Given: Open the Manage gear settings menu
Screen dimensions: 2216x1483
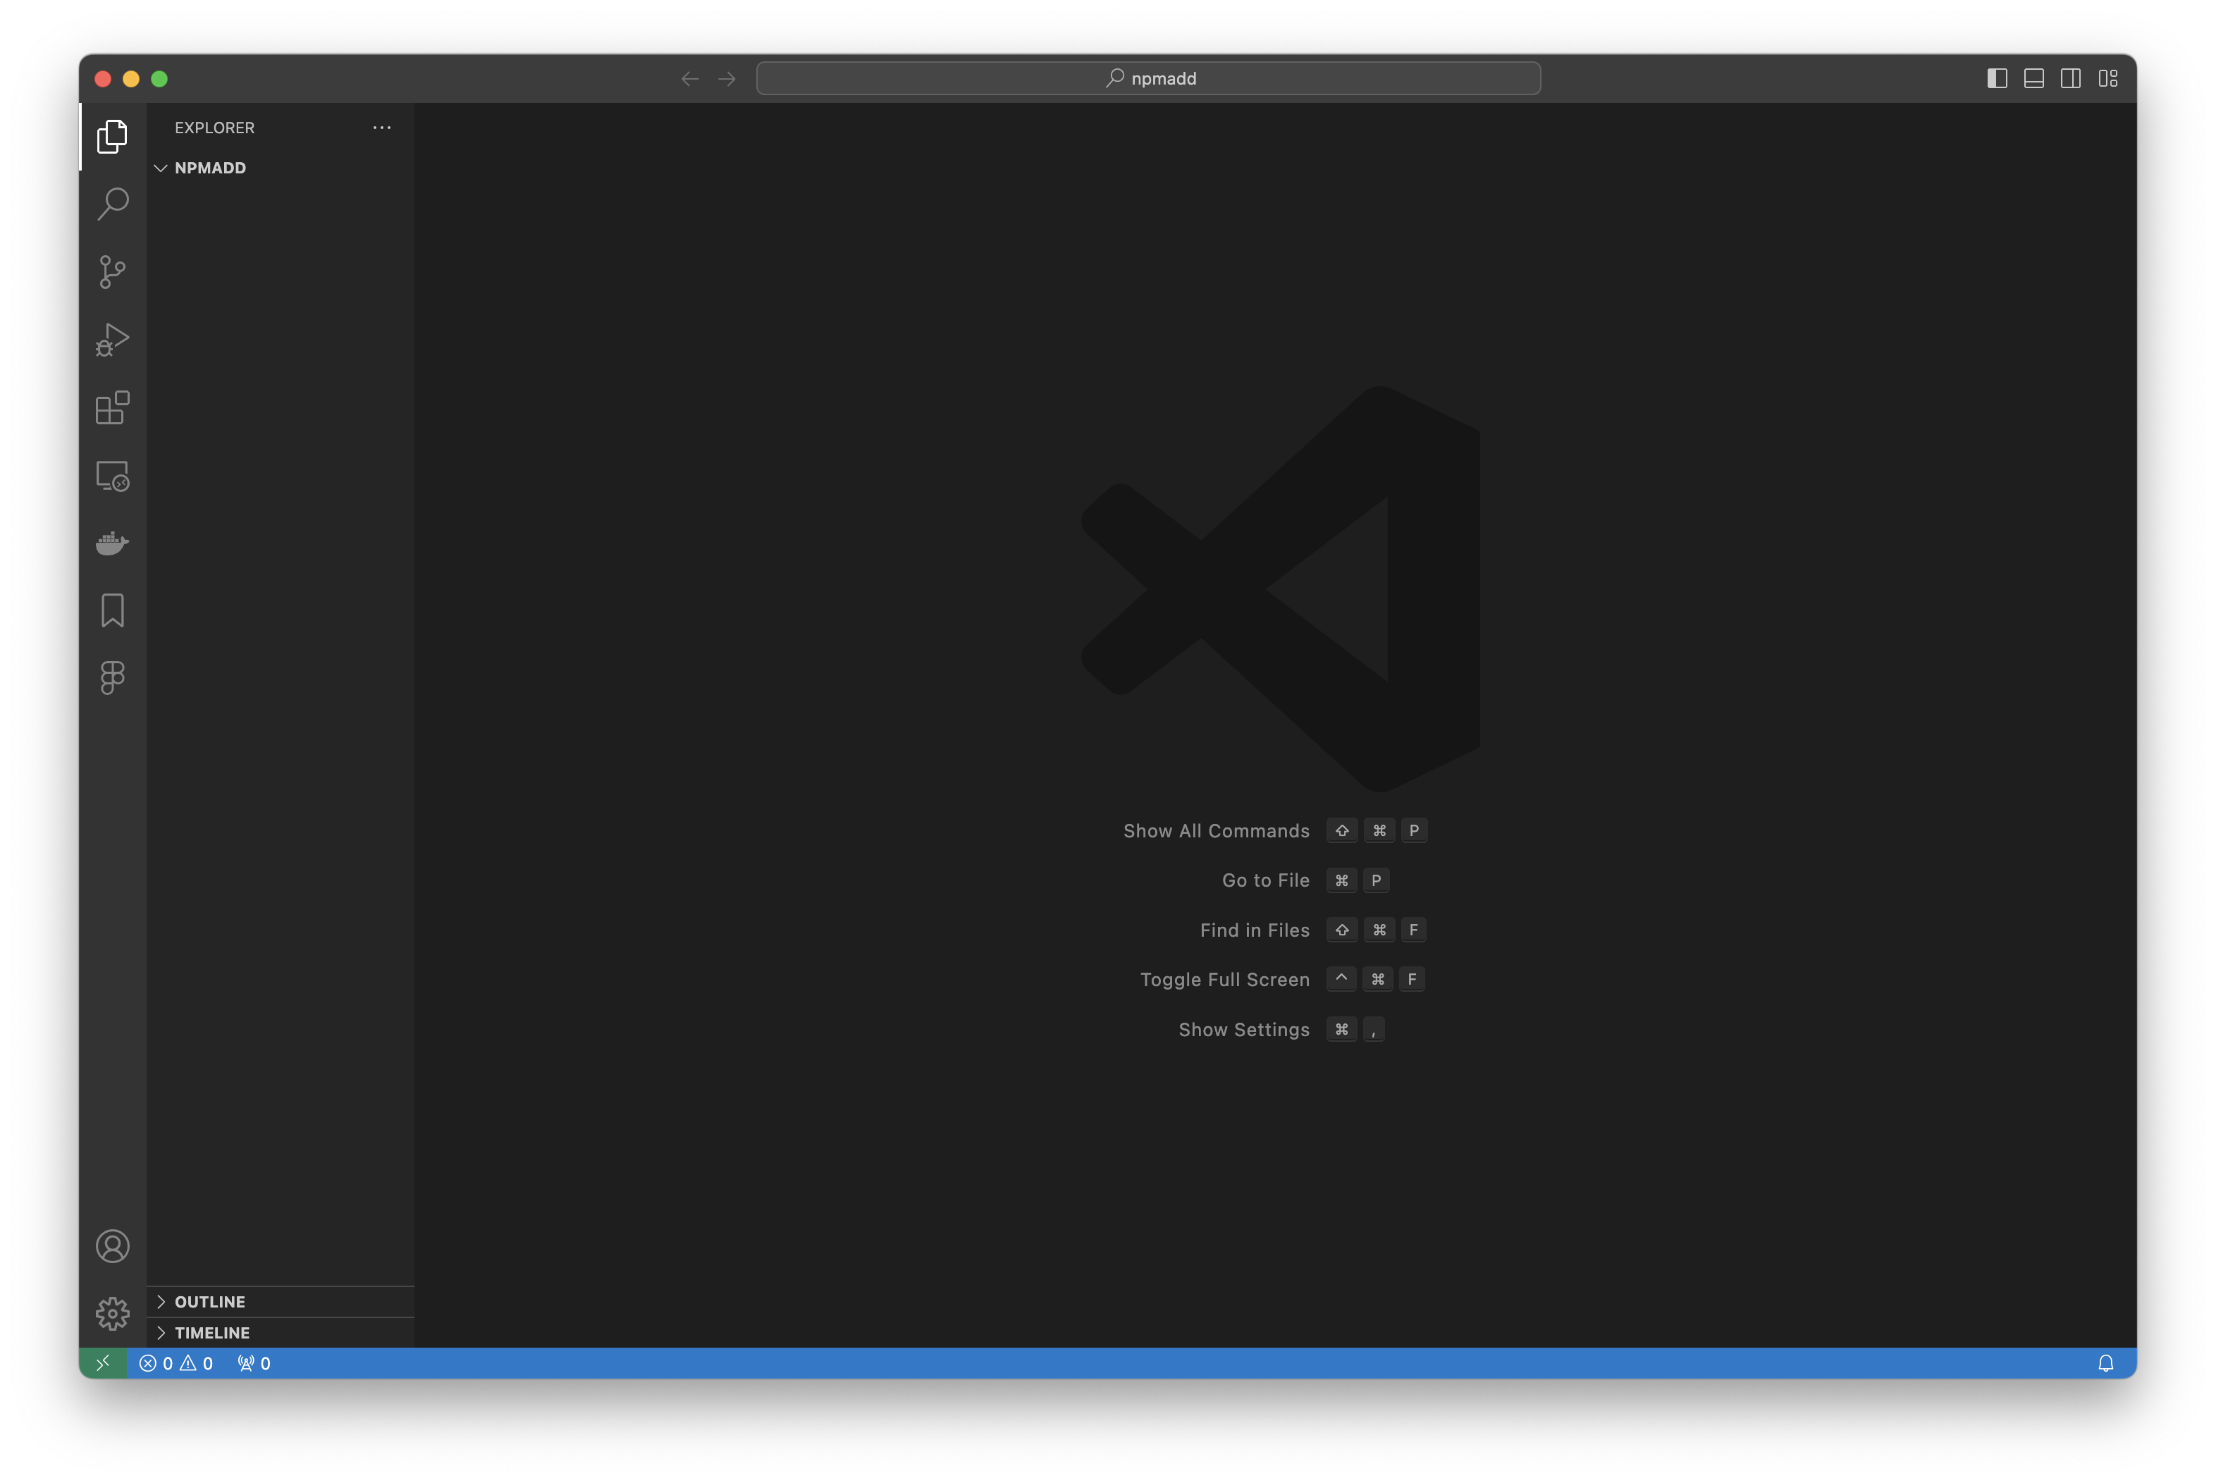Looking at the screenshot, I should click(x=113, y=1314).
